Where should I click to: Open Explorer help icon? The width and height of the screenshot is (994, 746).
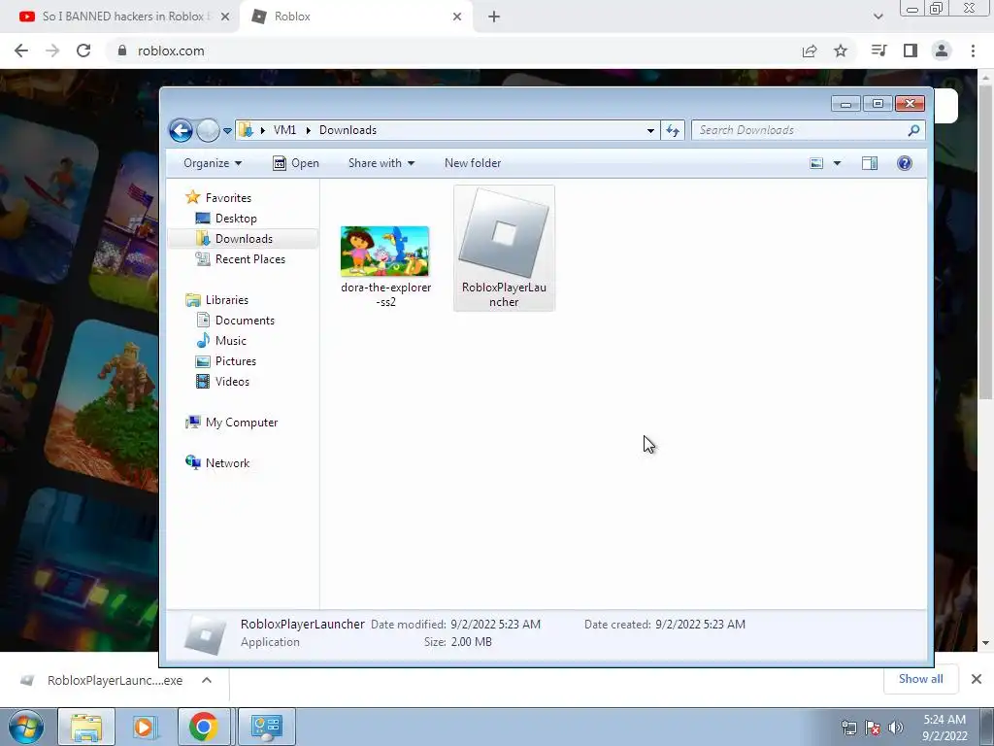pyautogui.click(x=905, y=163)
